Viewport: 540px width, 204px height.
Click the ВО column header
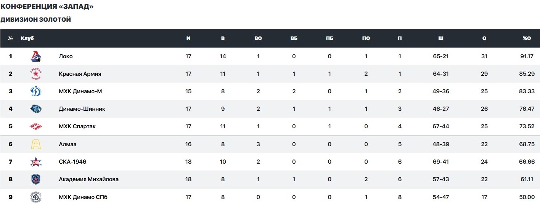click(x=258, y=38)
